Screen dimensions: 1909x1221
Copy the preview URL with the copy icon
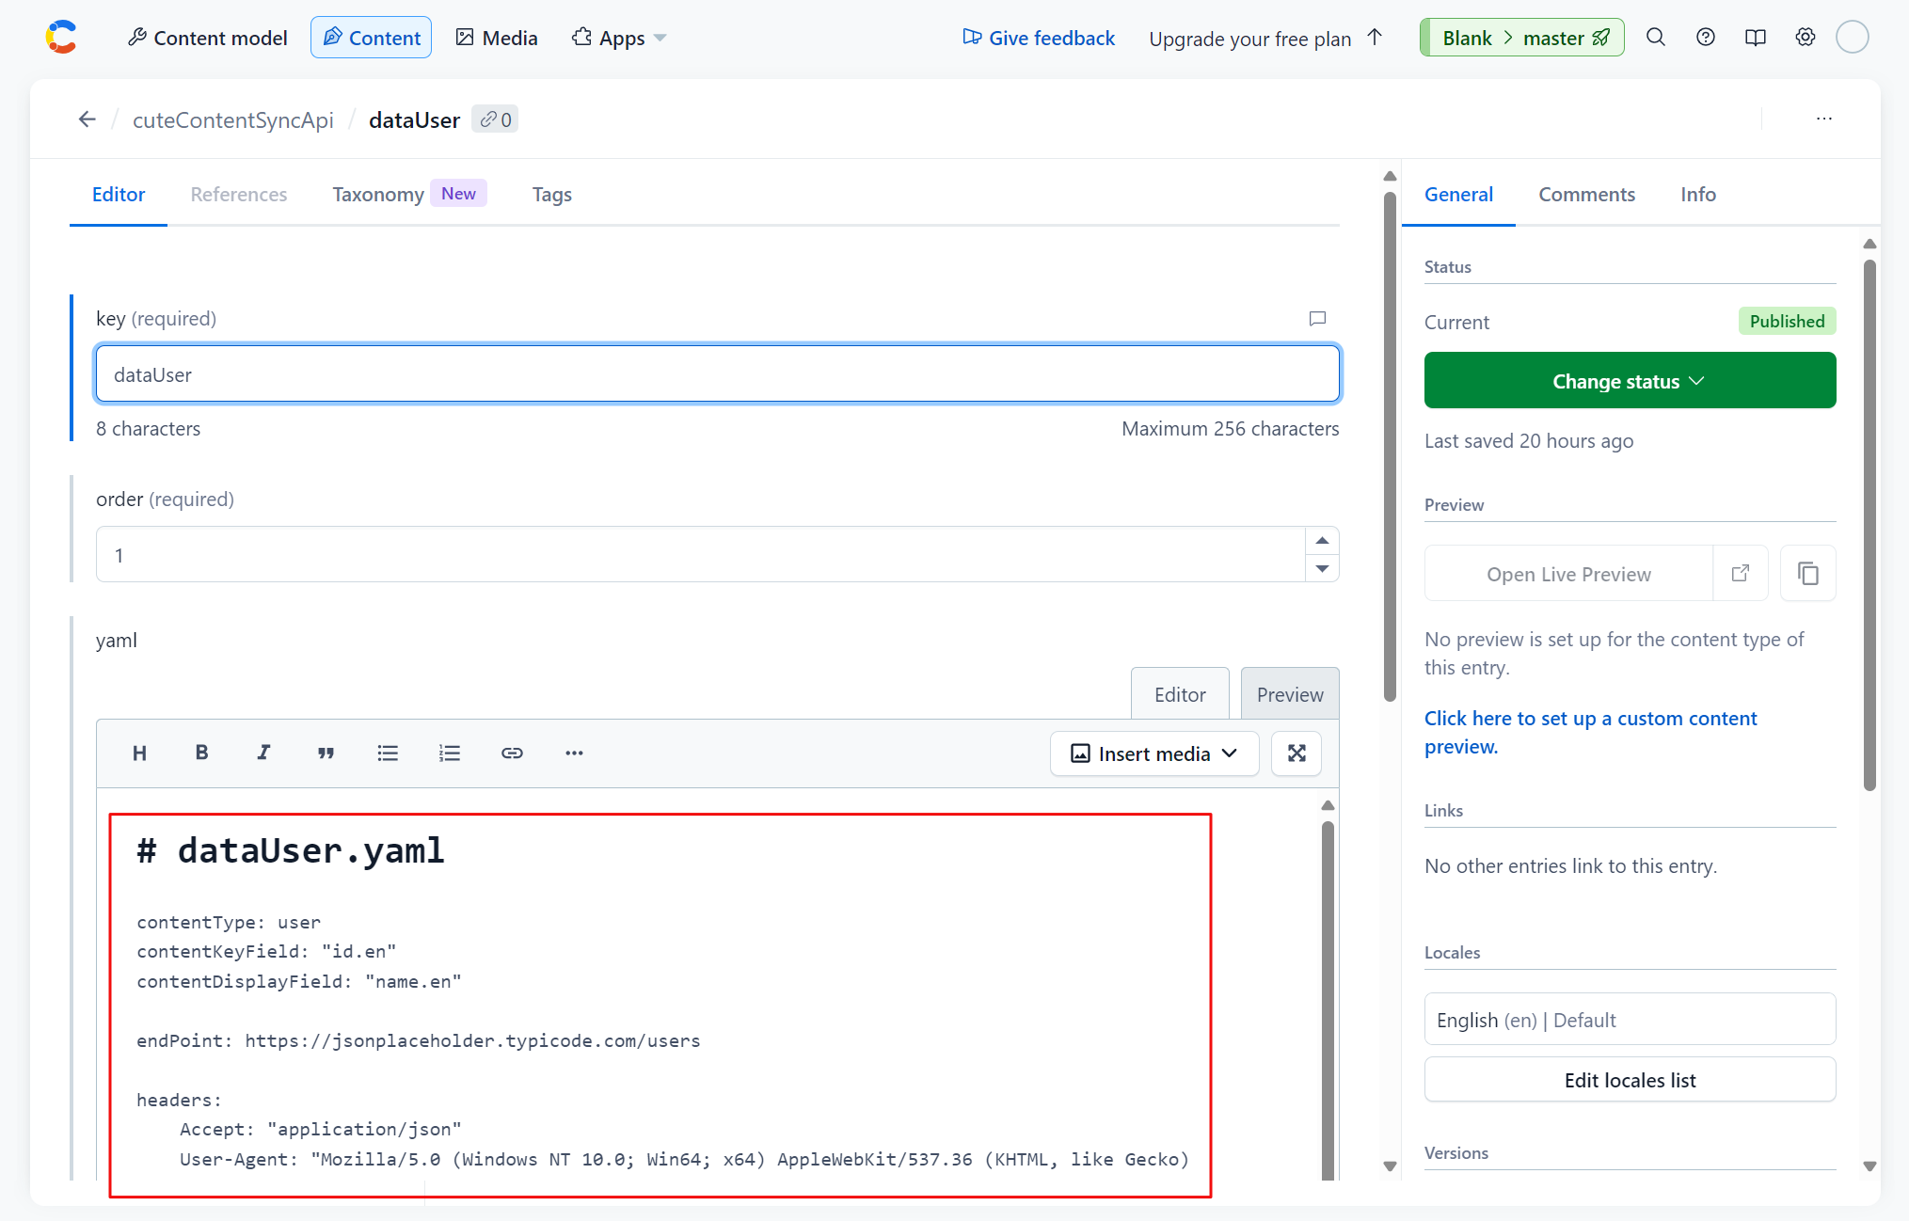click(x=1807, y=573)
